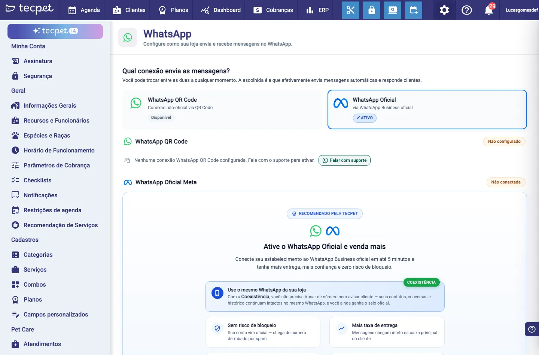This screenshot has height=355, width=539.
Task: Click the sliders icon for Parâmetros de Cobrança
Action: (x=15, y=165)
